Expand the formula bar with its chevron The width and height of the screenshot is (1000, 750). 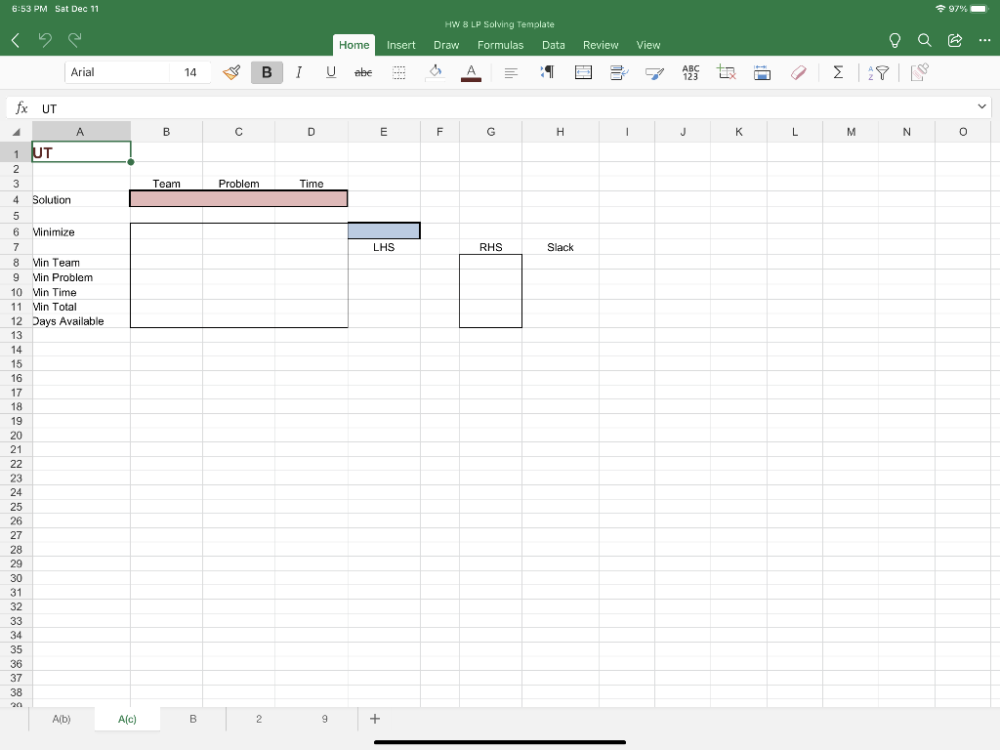coord(983,106)
